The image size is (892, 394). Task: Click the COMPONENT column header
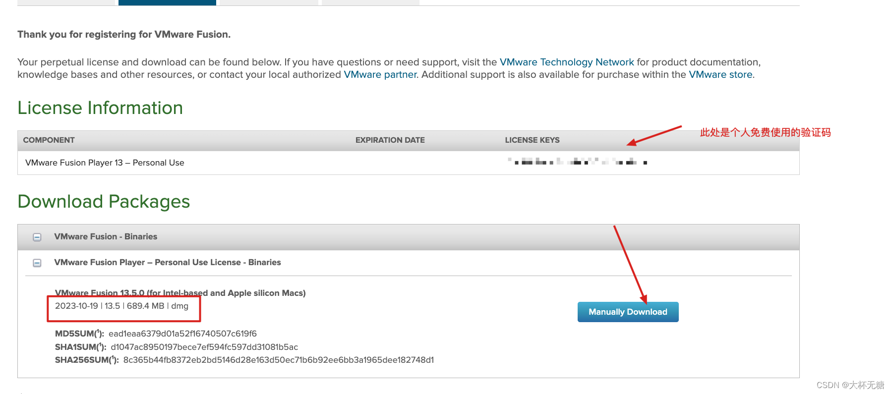click(x=49, y=140)
